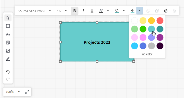184x98 pixels.
Task: Choose the bright pink fill swatch
Action: point(143,37)
